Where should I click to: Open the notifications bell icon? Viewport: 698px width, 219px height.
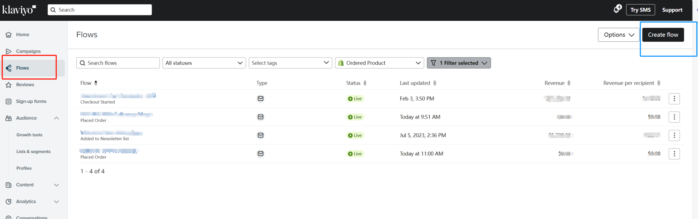[x=617, y=9]
